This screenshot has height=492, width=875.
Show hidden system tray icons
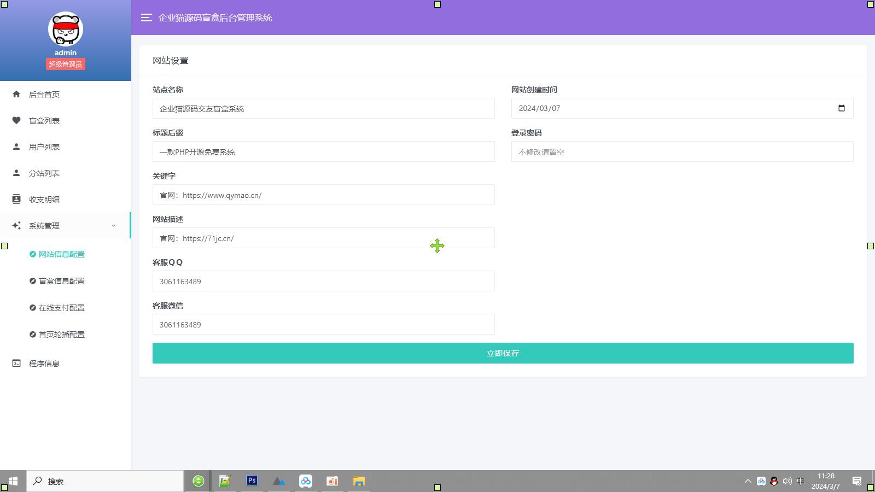point(748,481)
